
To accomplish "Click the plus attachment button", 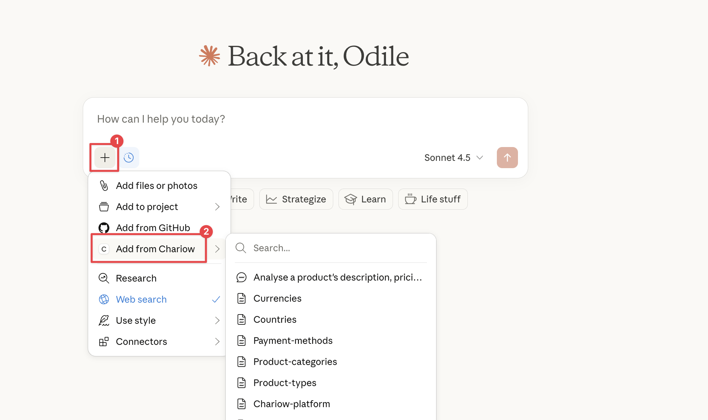I will (x=105, y=158).
